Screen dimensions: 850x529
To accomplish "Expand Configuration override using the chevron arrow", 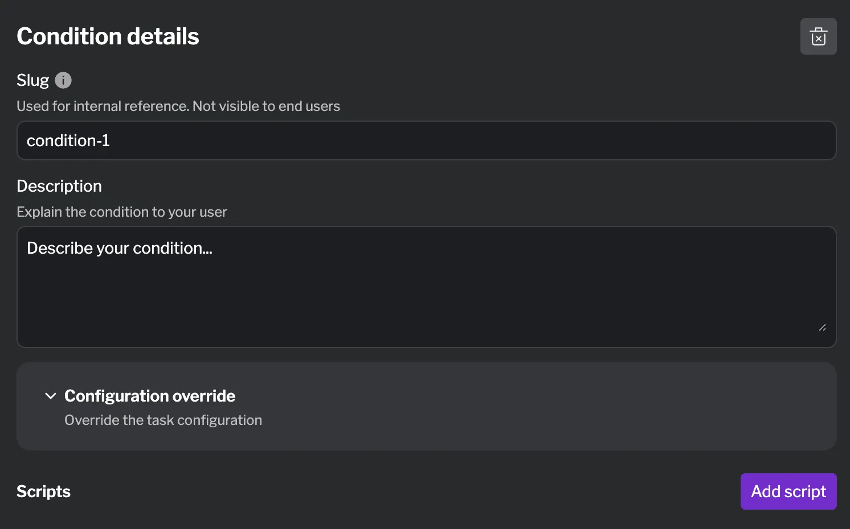I will tap(51, 396).
